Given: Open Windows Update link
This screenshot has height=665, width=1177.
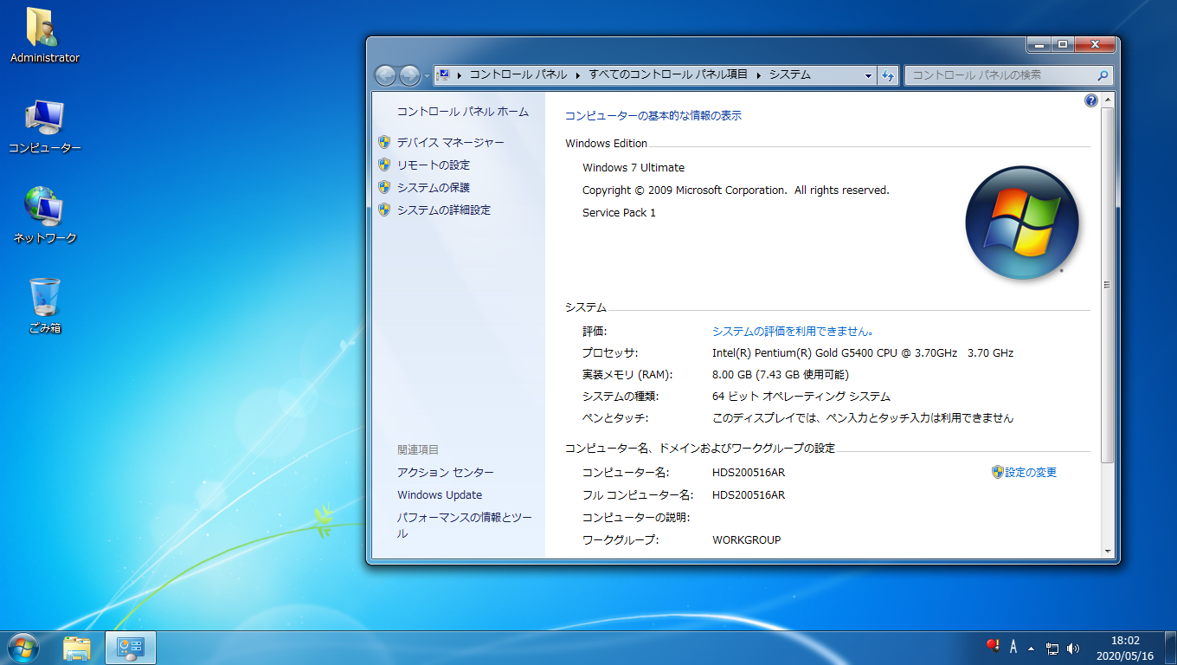Looking at the screenshot, I should coord(440,494).
